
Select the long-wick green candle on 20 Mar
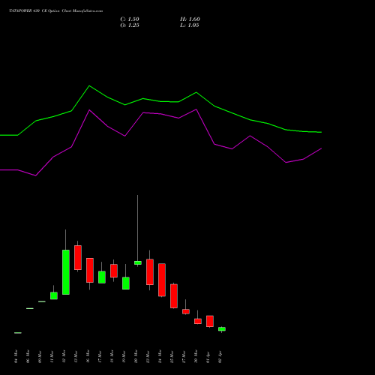pos(138,262)
